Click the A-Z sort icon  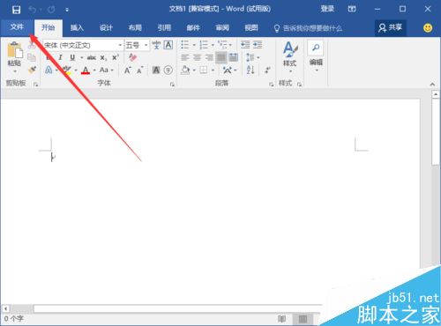coord(250,70)
